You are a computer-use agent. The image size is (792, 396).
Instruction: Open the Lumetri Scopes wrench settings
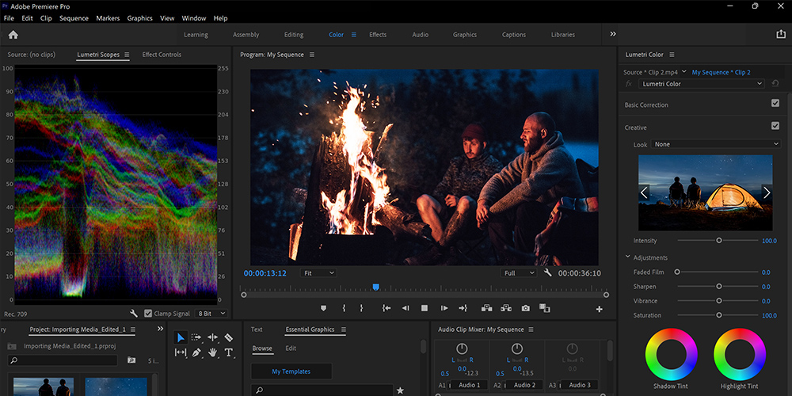[134, 313]
